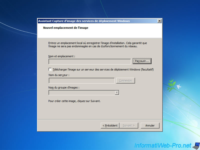
Task: Cancel the wizard with Annuler
Action: (x=150, y=125)
